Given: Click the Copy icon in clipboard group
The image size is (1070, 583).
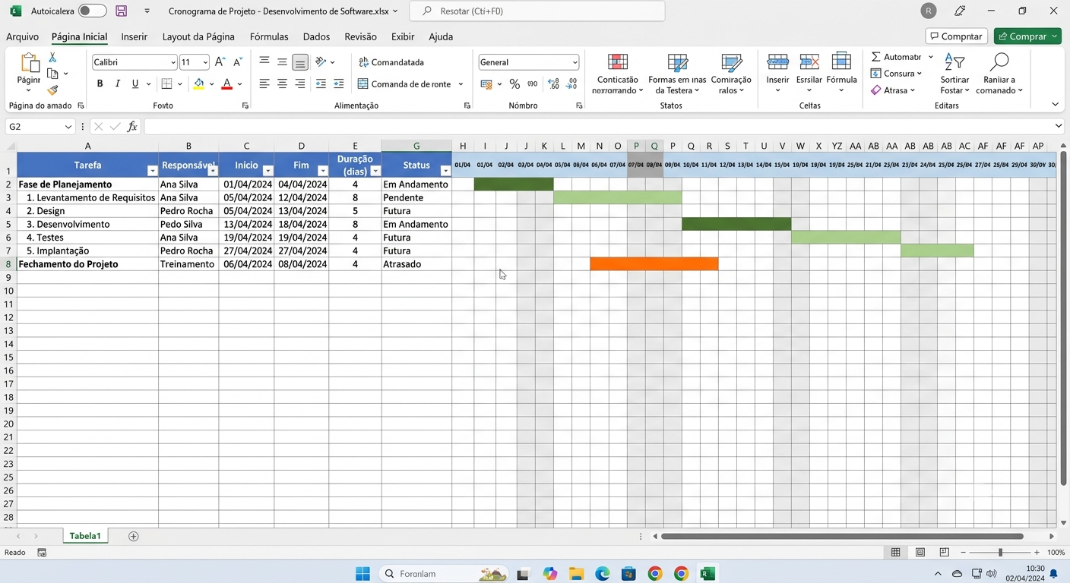Looking at the screenshot, I should pos(52,74).
